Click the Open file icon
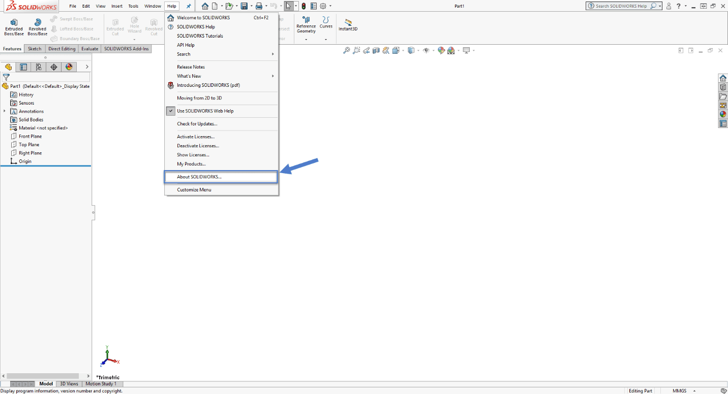Image resolution: width=728 pixels, height=394 pixels. pos(229,6)
